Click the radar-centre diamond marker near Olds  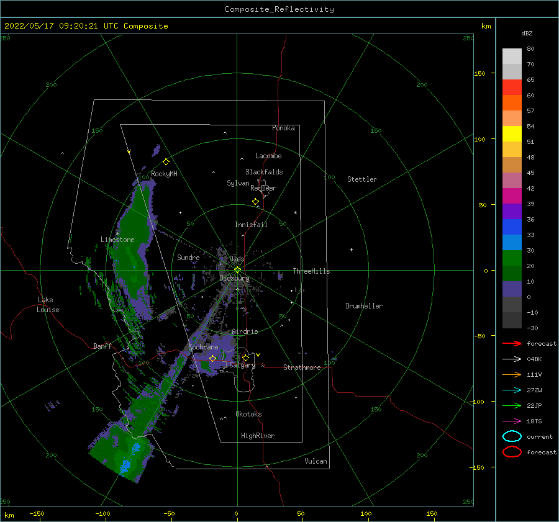pyautogui.click(x=237, y=270)
